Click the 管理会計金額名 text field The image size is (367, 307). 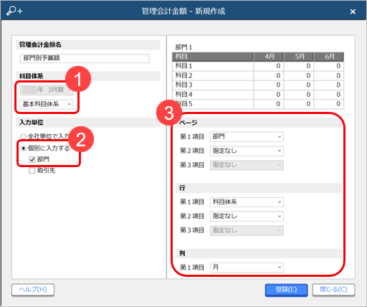pos(85,58)
